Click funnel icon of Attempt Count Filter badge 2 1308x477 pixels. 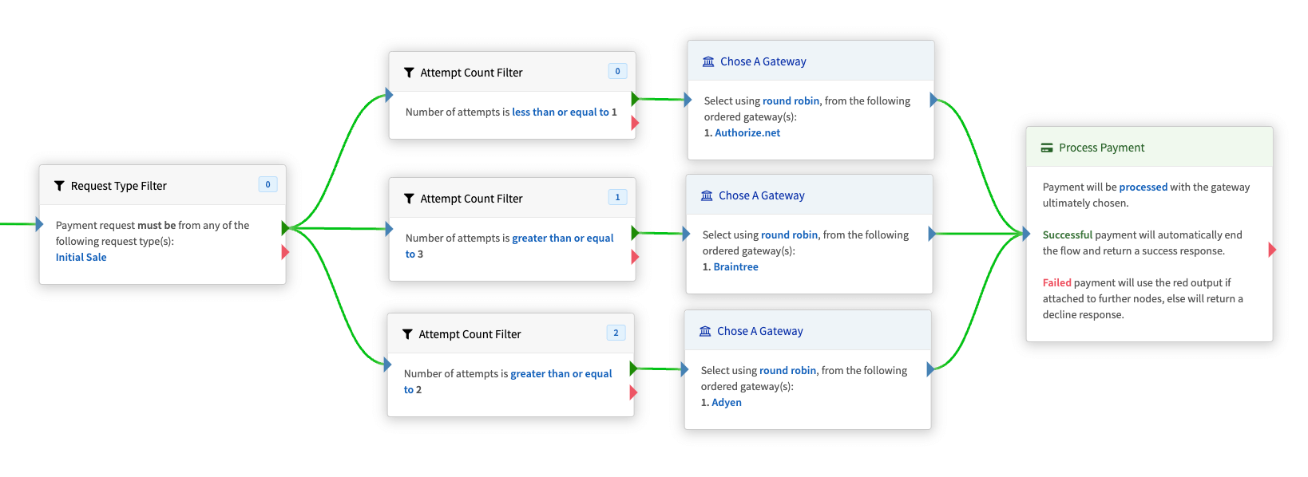click(407, 334)
